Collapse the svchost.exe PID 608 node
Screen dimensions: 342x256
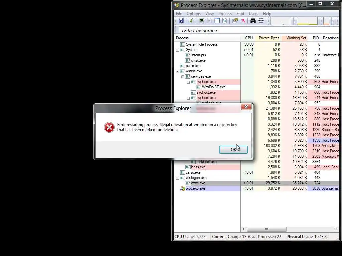pos(188,82)
